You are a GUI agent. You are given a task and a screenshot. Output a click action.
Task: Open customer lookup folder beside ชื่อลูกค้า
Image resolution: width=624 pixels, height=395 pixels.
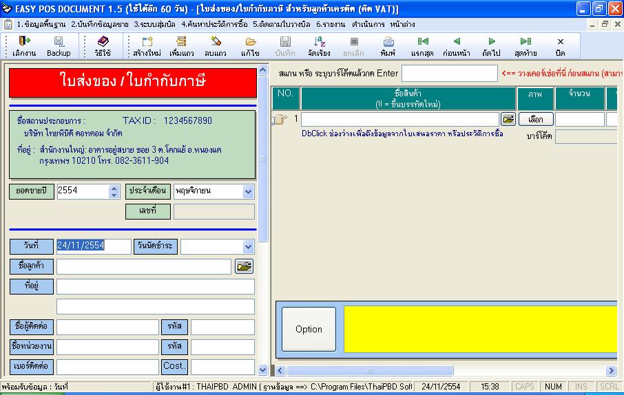point(245,266)
